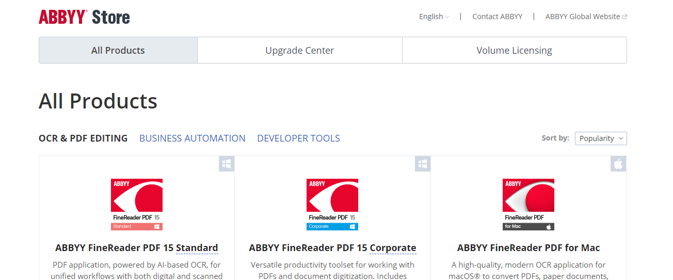Screen dimensions: 673x280
Task: Select the BUSINESS AUTOMATION category
Action: [x=193, y=138]
